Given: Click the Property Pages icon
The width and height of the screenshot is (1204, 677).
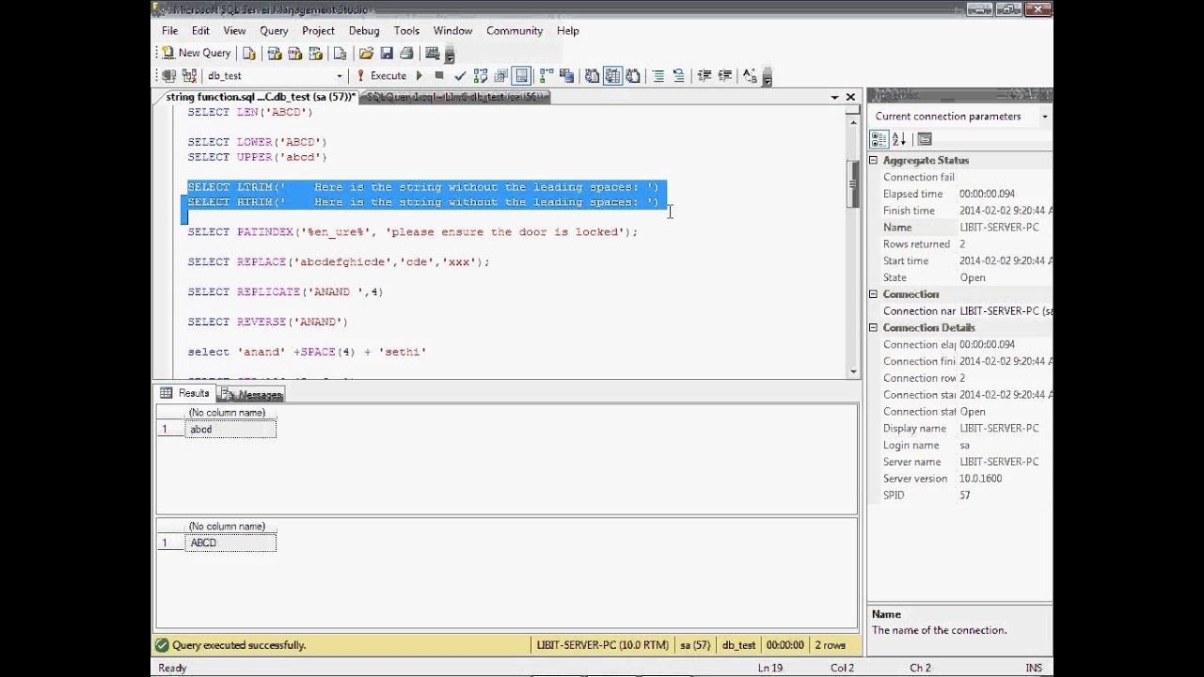Looking at the screenshot, I should tap(925, 139).
